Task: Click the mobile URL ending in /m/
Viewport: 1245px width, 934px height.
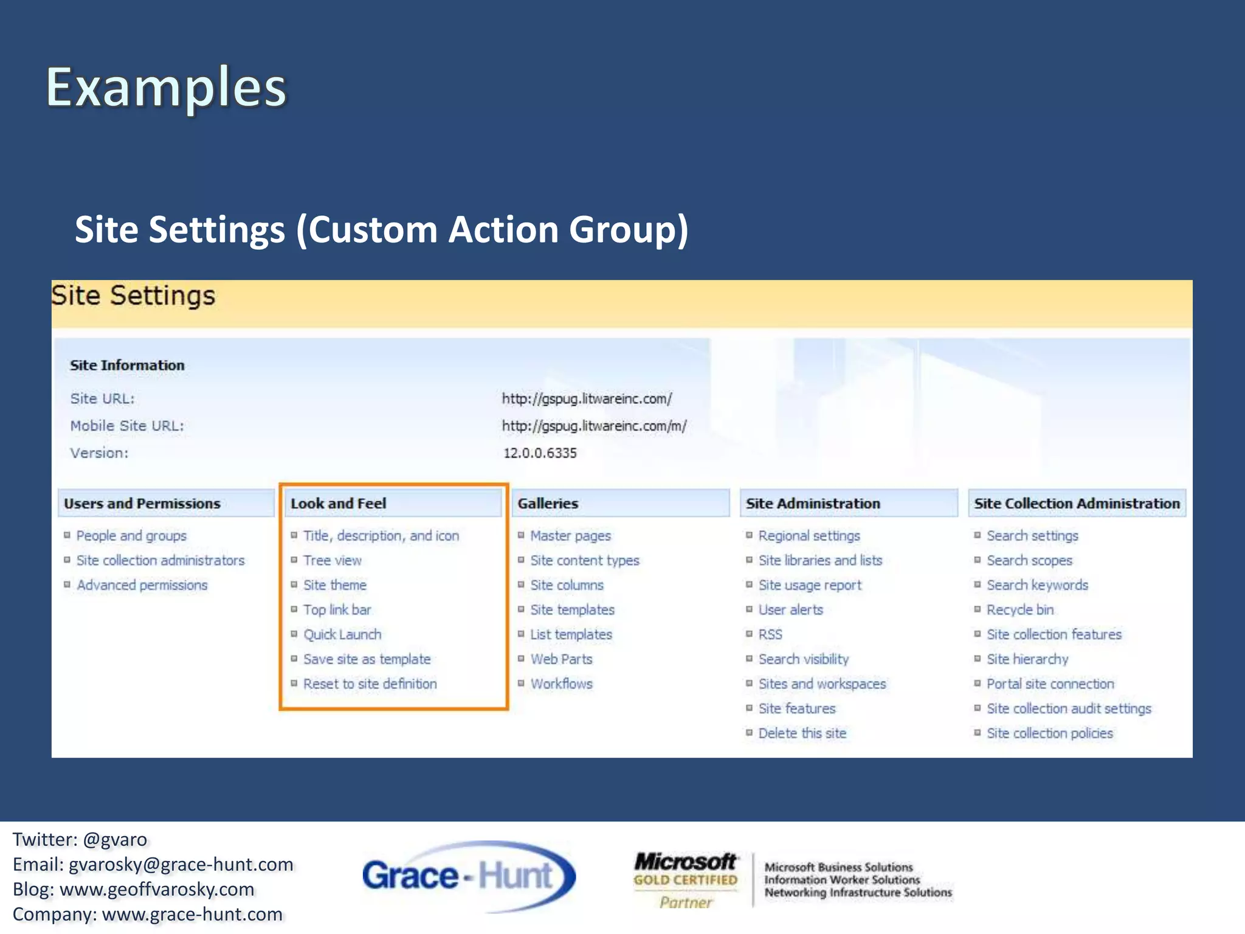Action: pos(594,426)
